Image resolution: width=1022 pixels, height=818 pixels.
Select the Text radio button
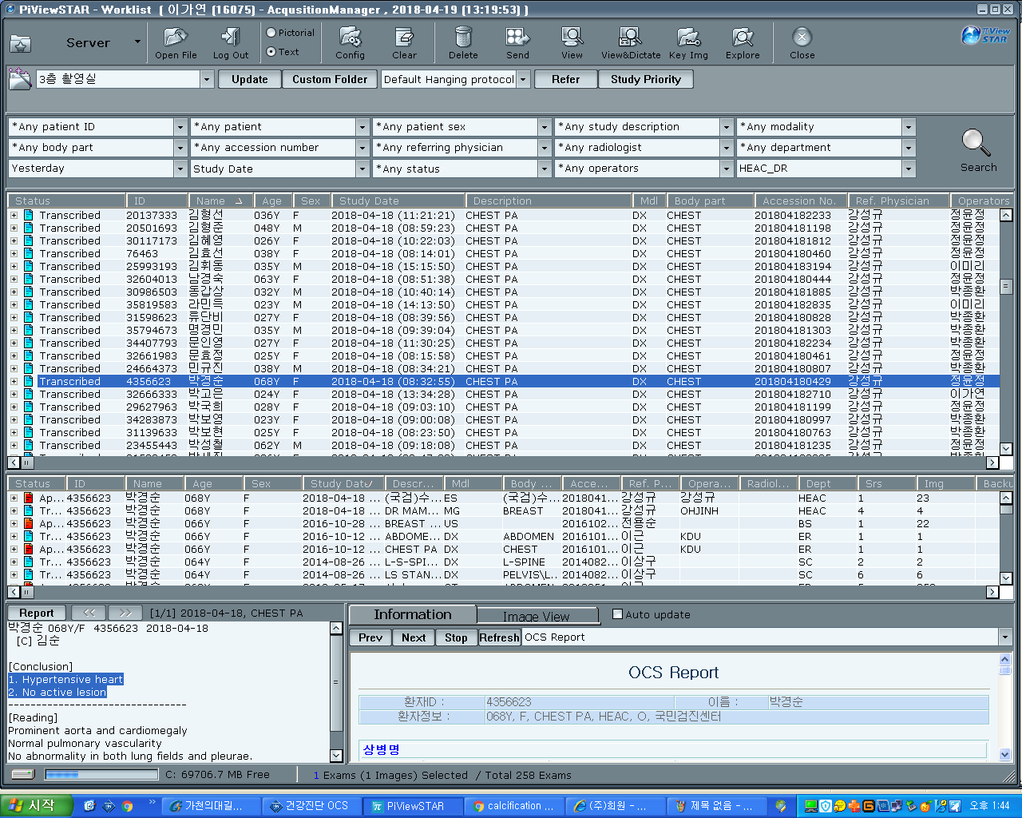(x=271, y=52)
